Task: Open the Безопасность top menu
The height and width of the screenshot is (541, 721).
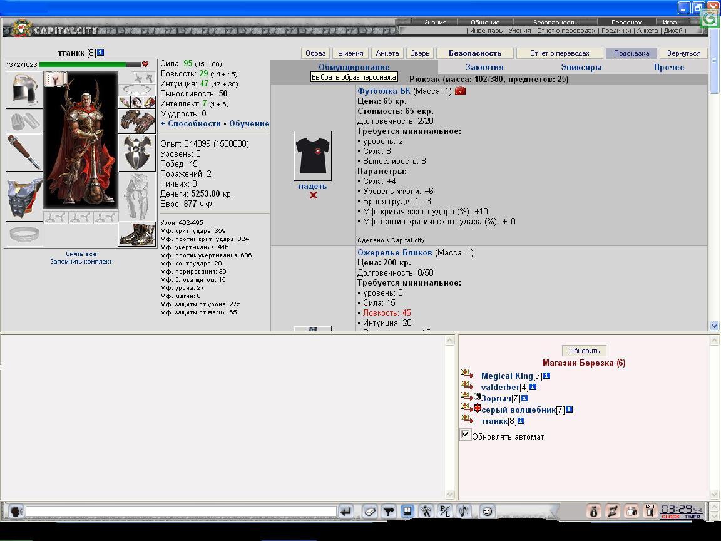Action: [555, 22]
